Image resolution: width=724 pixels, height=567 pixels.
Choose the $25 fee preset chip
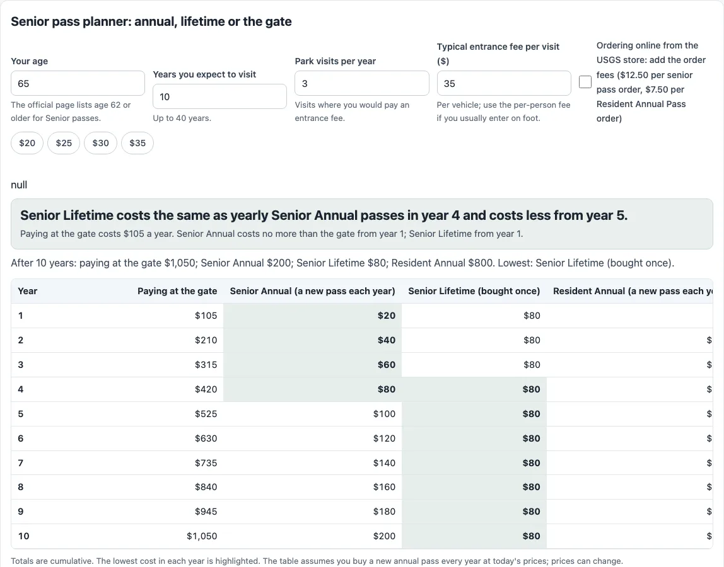coord(64,143)
